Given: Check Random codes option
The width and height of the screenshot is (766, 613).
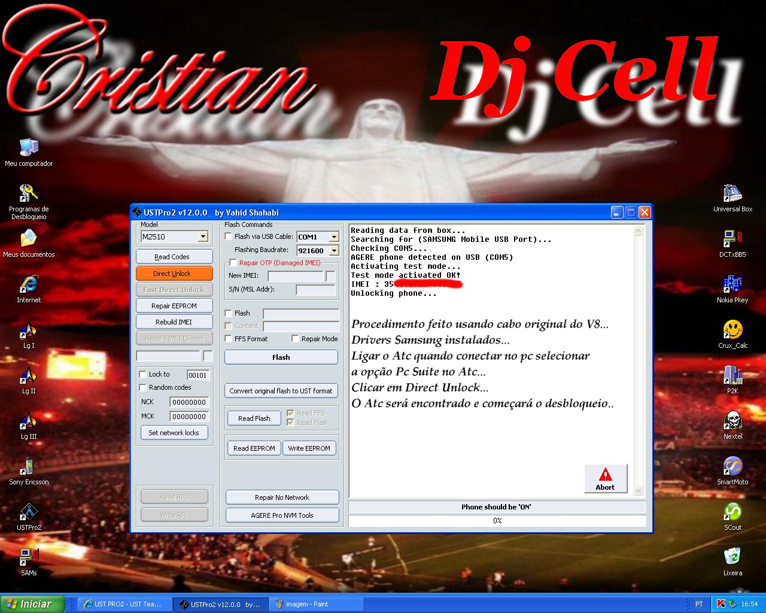Looking at the screenshot, I should [143, 387].
